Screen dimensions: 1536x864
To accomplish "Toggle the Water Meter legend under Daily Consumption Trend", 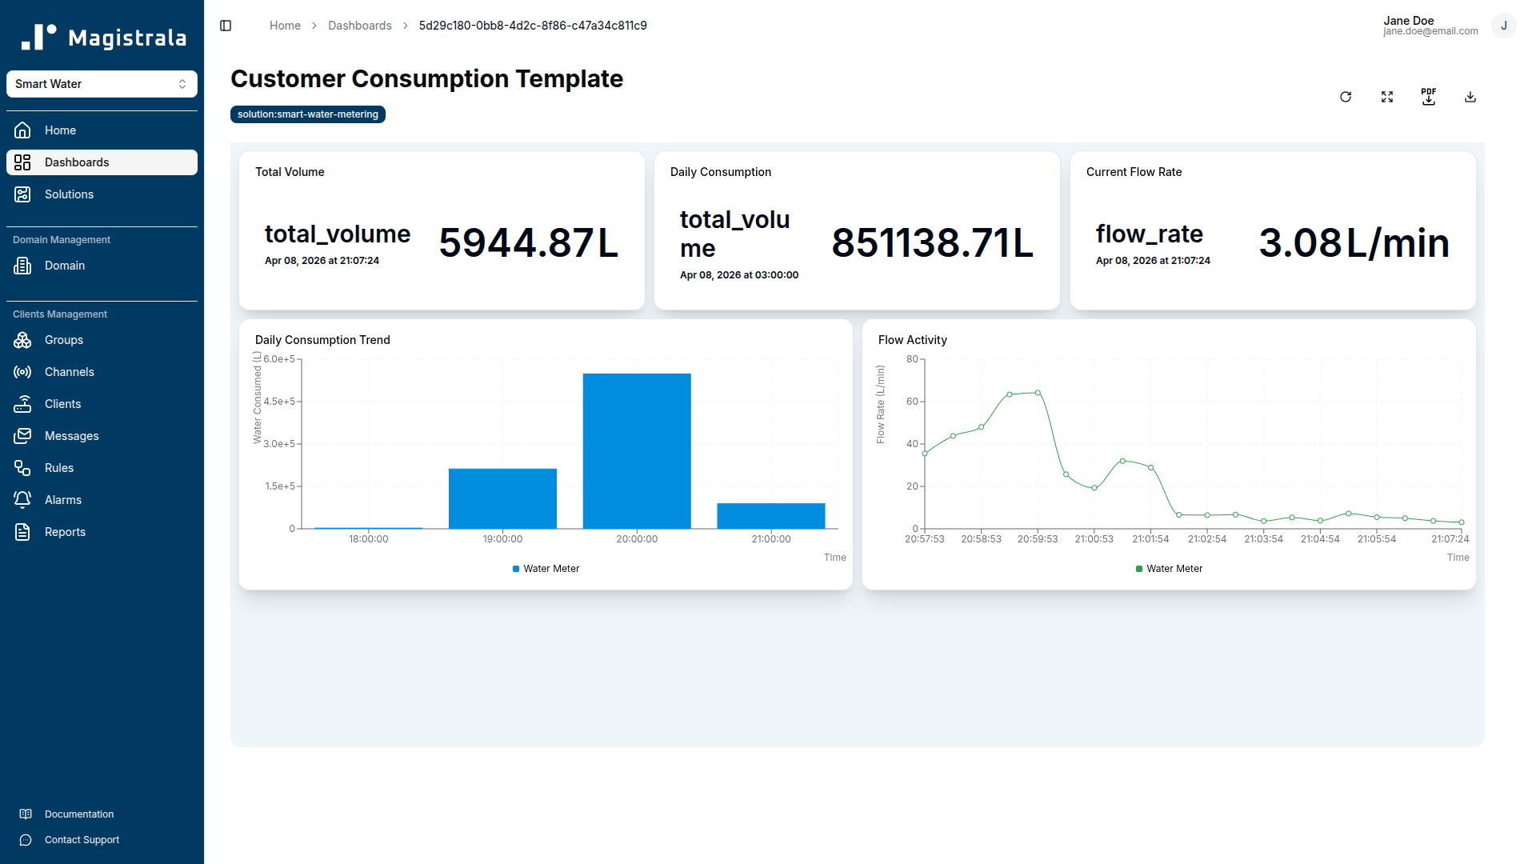I will coord(546,569).
